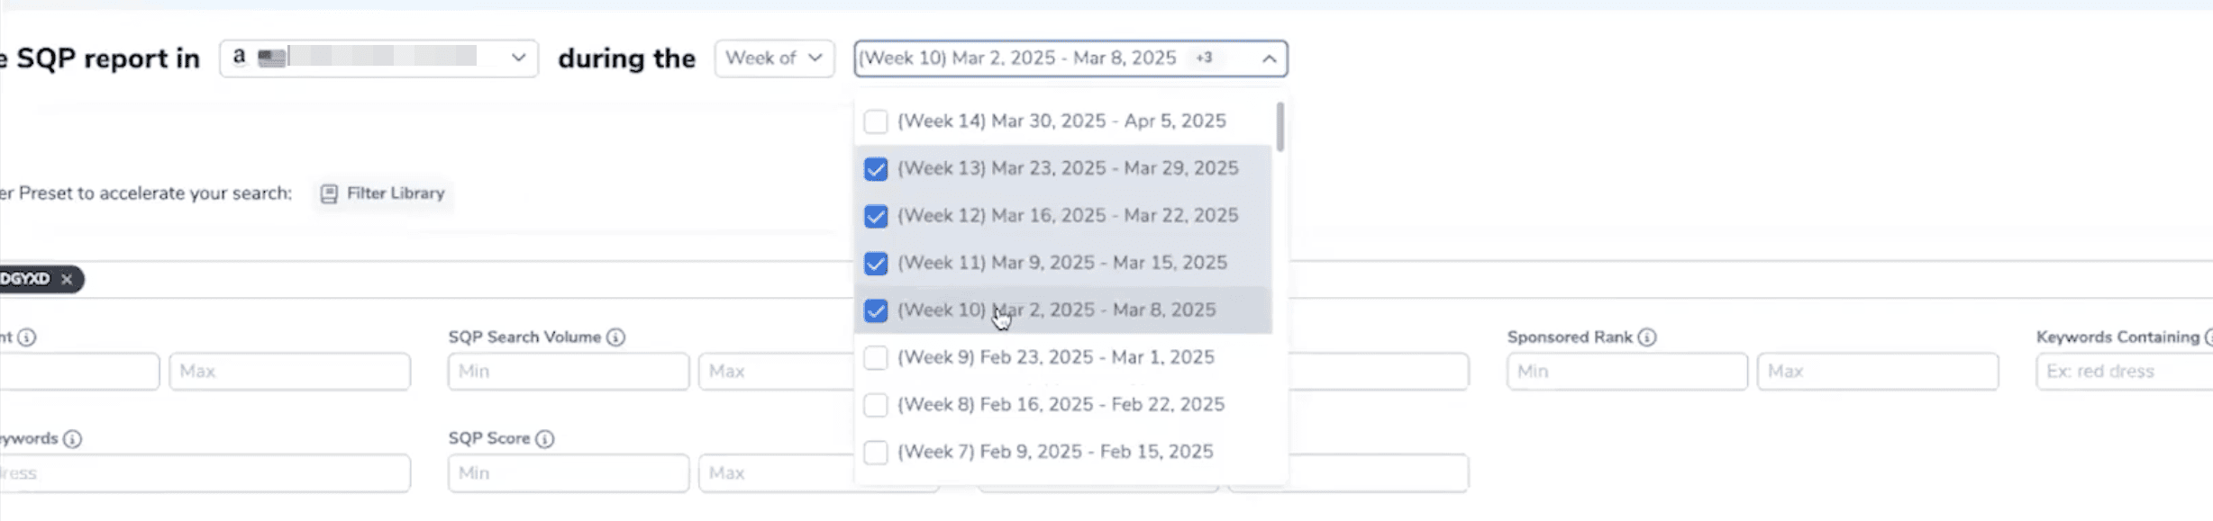
Task: Enable Week 9 Feb 23 - Mar 1
Action: (875, 358)
